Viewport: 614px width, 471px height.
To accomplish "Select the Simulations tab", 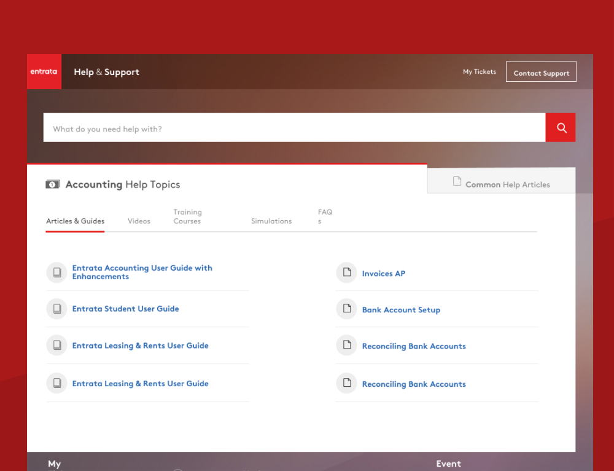I will click(271, 221).
